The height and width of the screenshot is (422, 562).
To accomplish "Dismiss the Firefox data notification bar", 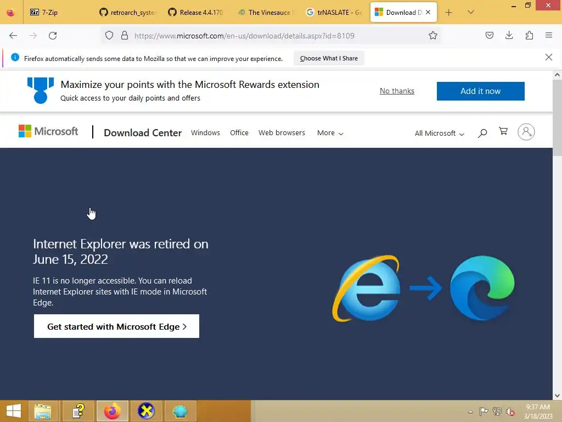I will pyautogui.click(x=549, y=57).
